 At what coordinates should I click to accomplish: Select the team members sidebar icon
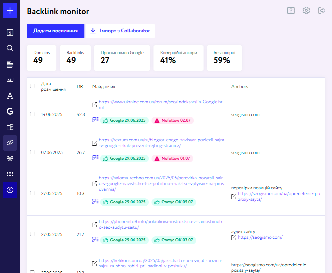point(10,159)
